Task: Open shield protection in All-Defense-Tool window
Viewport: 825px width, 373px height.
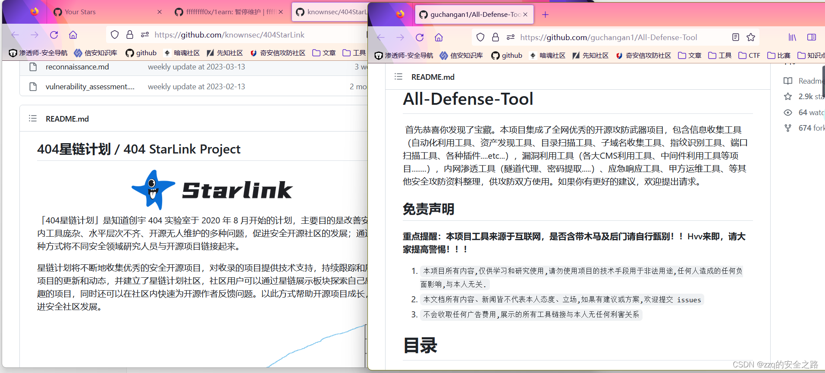Action: click(x=480, y=38)
